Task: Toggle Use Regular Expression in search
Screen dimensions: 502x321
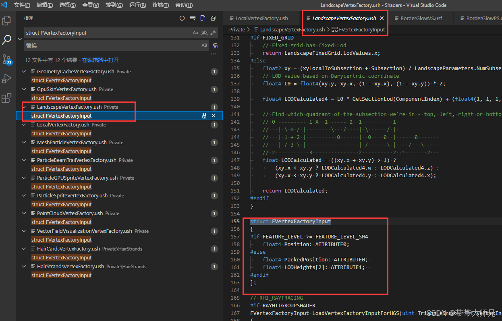Action: coord(213,33)
